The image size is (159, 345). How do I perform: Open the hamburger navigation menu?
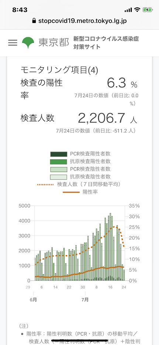click(13, 43)
